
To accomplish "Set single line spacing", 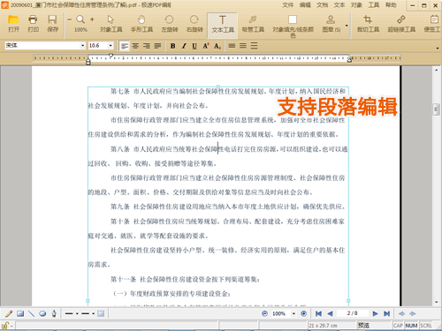I will pyautogui.click(x=232, y=46).
